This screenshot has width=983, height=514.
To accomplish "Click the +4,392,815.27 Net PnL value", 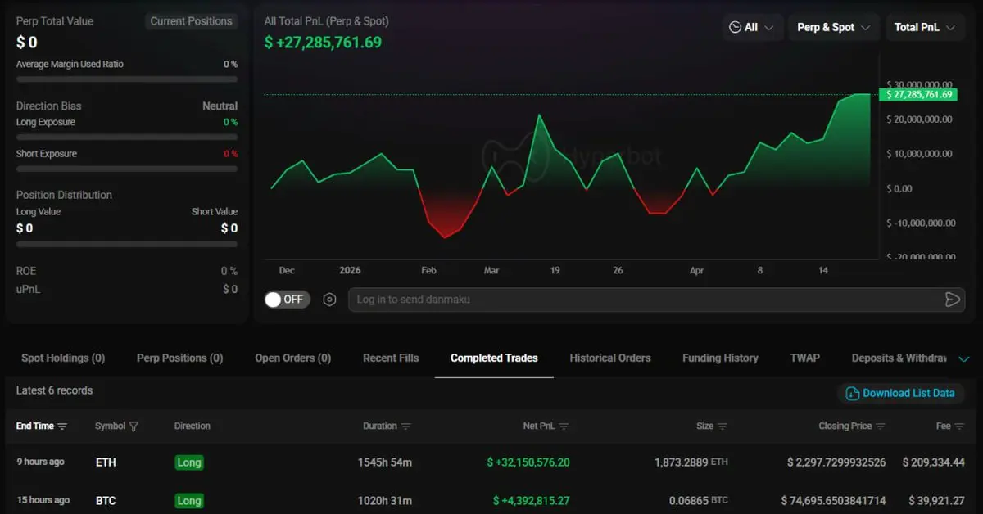I will 531,501.
